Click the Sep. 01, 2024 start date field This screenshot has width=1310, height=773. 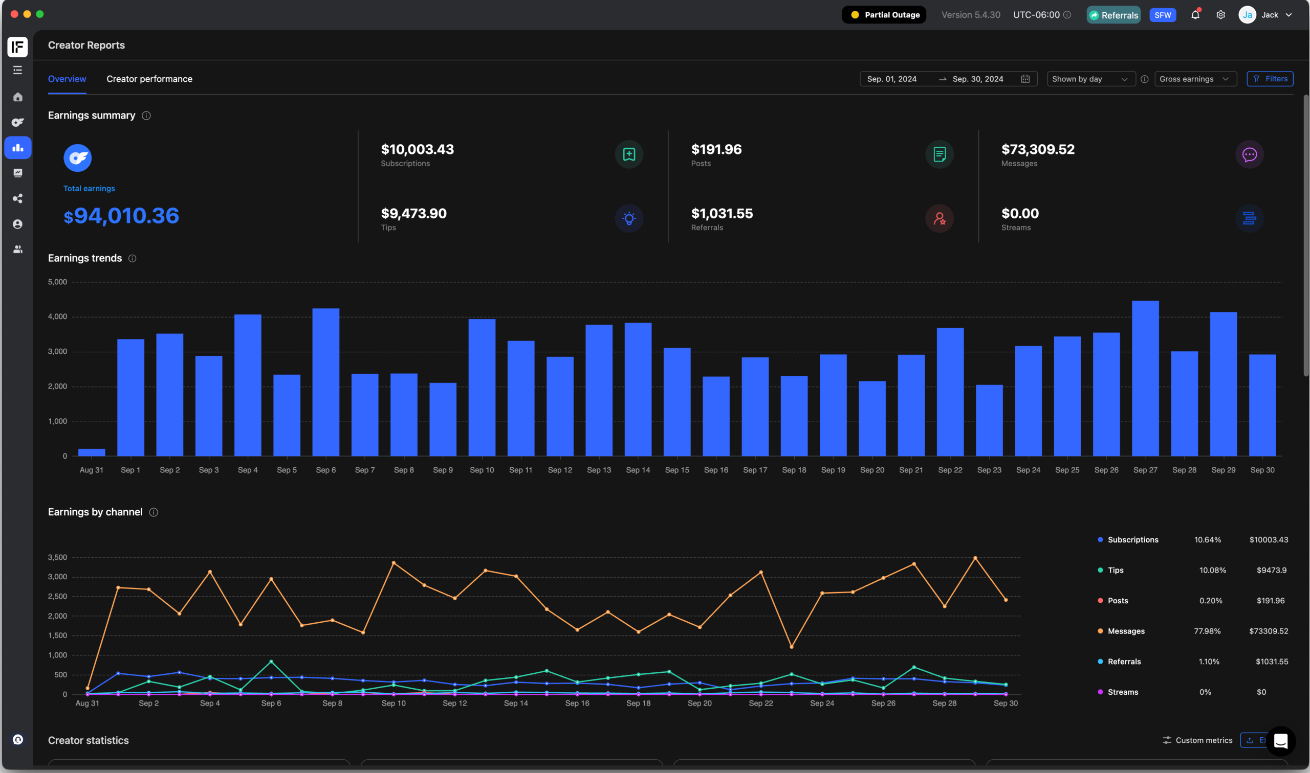click(891, 79)
